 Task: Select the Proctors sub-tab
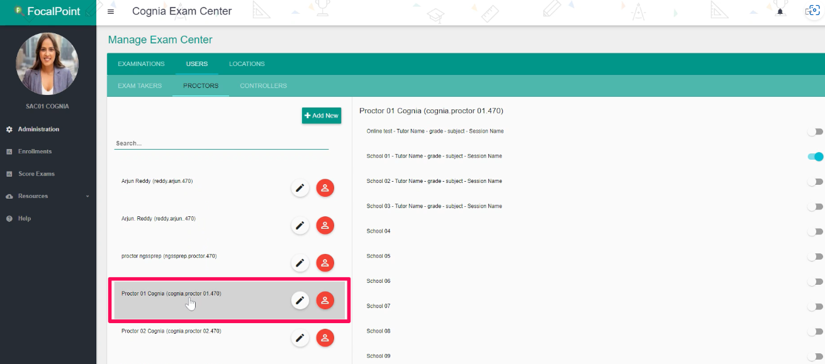click(x=201, y=86)
